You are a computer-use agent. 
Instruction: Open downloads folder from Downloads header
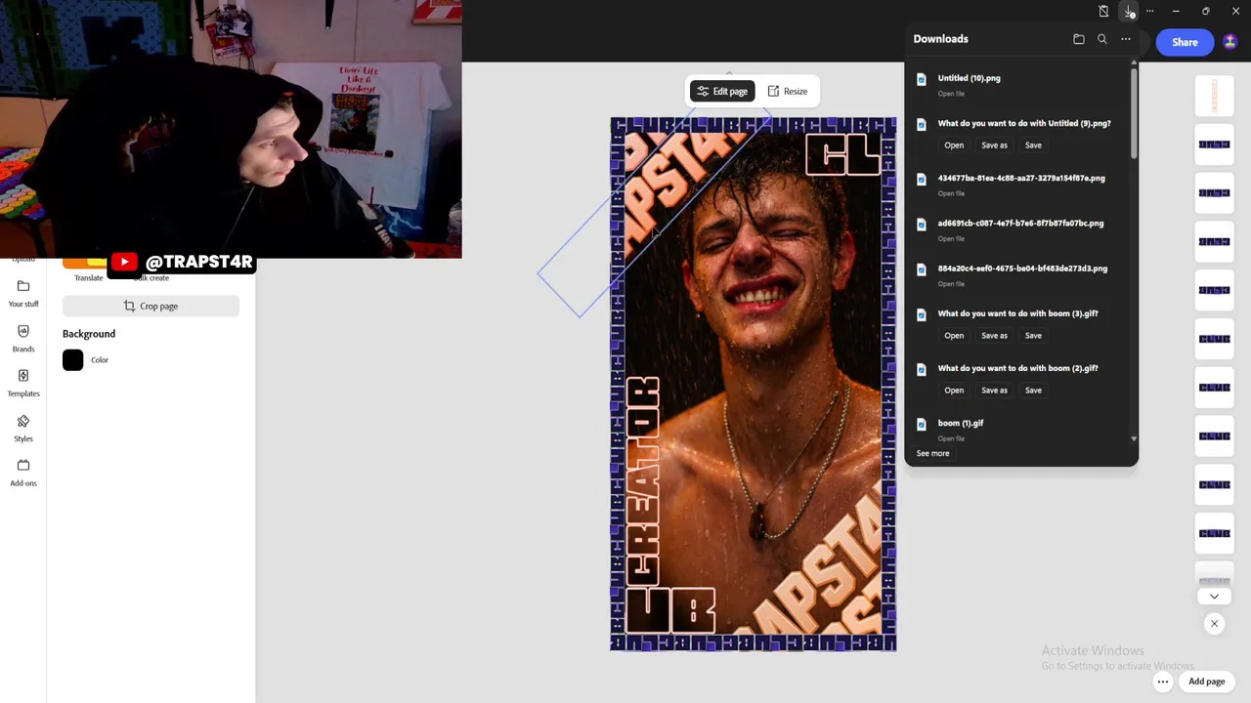[x=1079, y=39]
